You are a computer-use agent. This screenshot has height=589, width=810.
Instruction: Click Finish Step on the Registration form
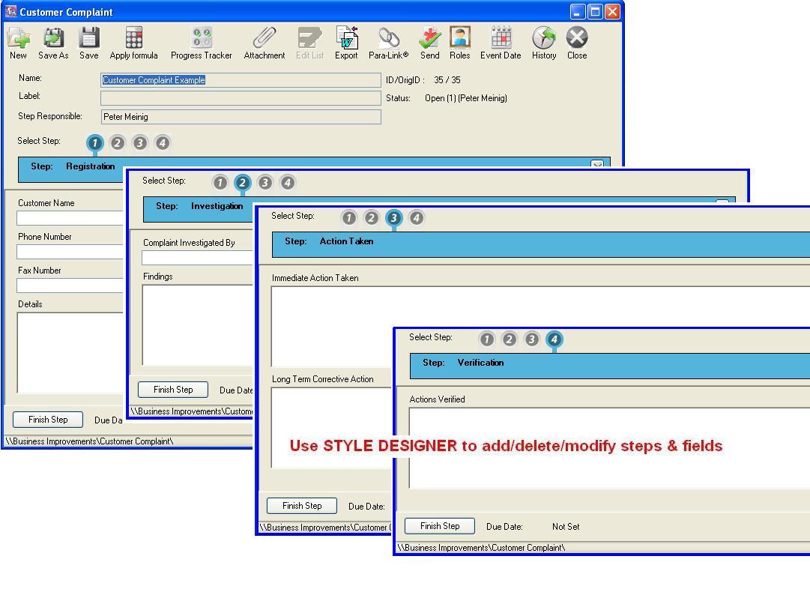click(x=47, y=419)
